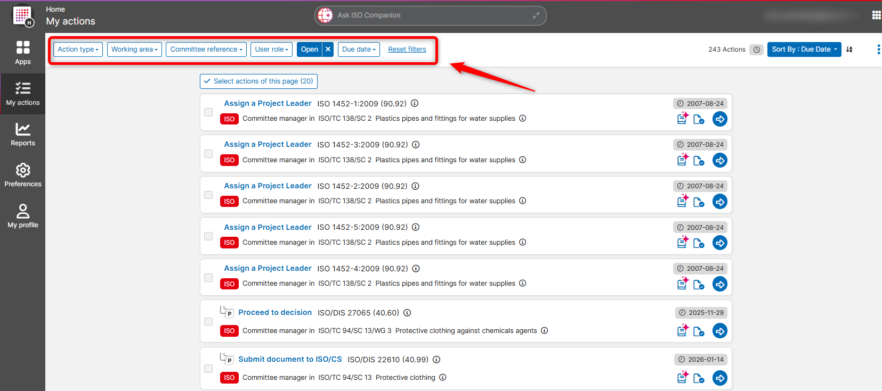Tick checkbox for ISO 1452-3:2009 action
882x391 pixels.
coord(208,154)
